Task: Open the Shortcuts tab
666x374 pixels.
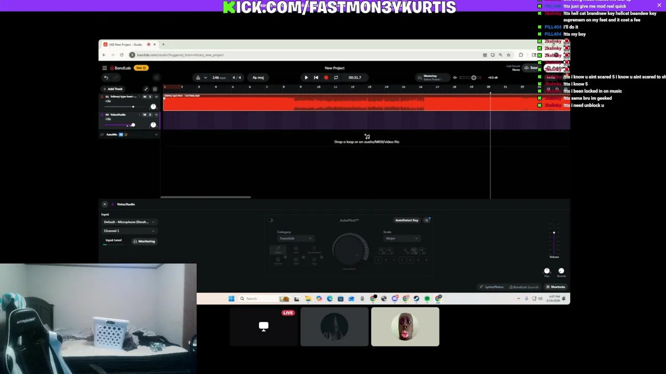Action: (x=556, y=287)
